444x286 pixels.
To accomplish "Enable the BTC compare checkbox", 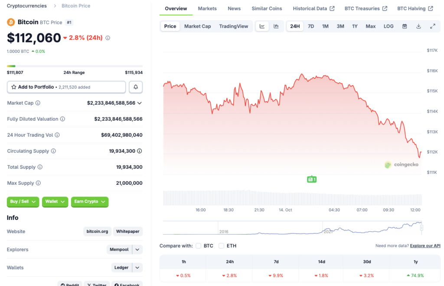I will coord(199,246).
